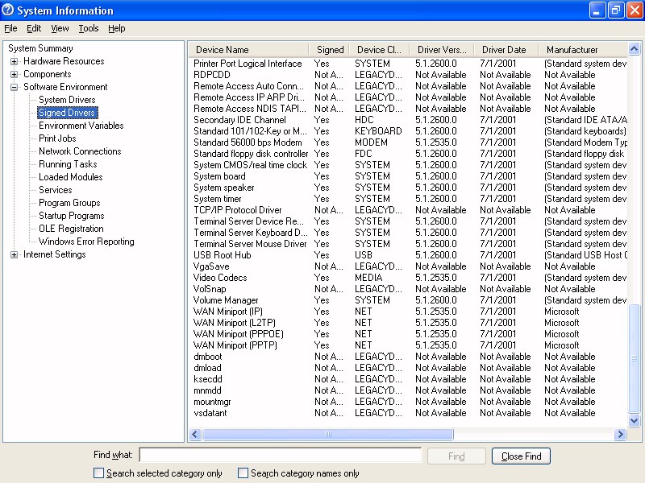Click inside the Find what text field

[280, 456]
